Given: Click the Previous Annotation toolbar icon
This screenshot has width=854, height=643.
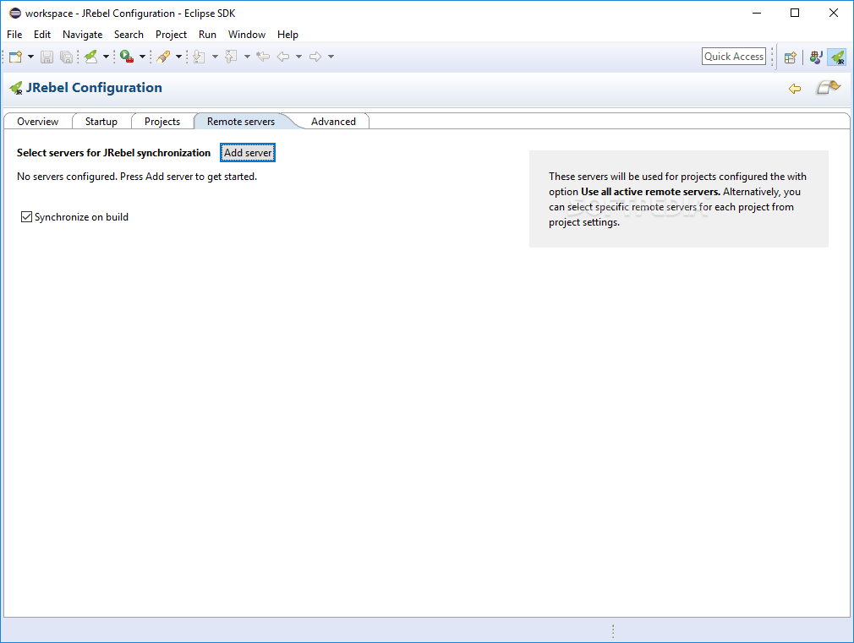Looking at the screenshot, I should (231, 57).
